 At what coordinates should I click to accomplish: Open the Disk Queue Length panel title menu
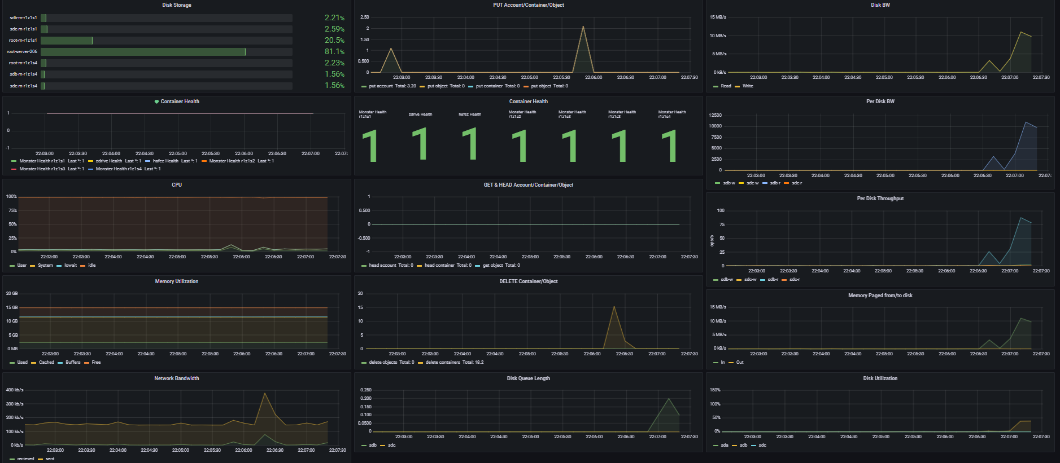click(x=529, y=378)
